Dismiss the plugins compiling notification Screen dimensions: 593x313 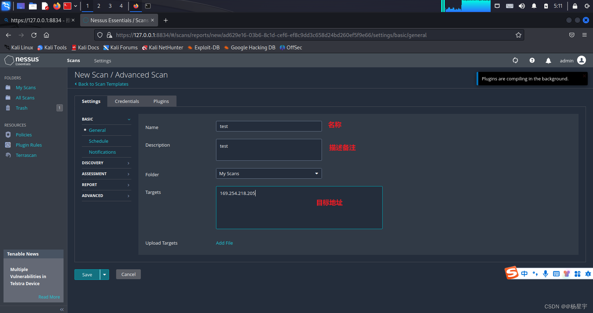coord(585,75)
